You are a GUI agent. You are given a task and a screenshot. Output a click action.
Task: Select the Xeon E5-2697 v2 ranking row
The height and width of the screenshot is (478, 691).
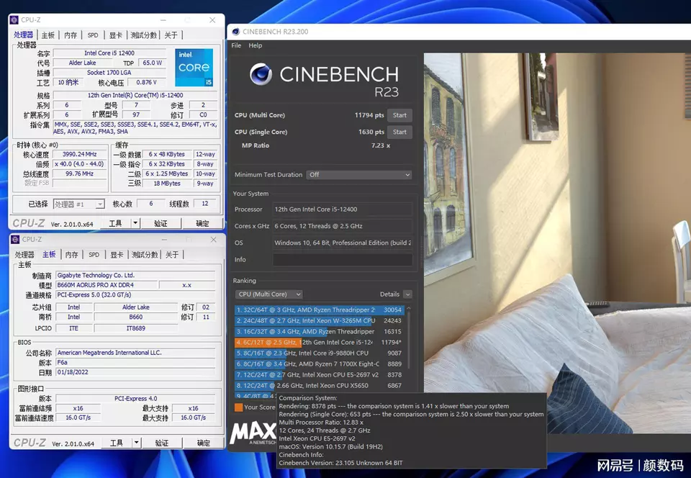pos(319,374)
